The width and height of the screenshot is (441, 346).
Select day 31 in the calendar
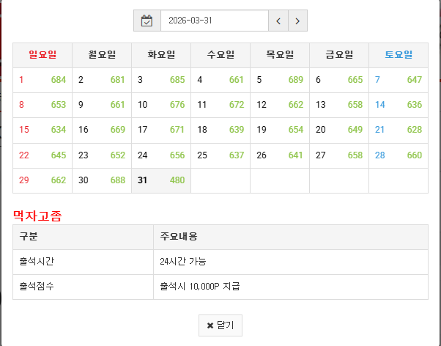coord(160,180)
